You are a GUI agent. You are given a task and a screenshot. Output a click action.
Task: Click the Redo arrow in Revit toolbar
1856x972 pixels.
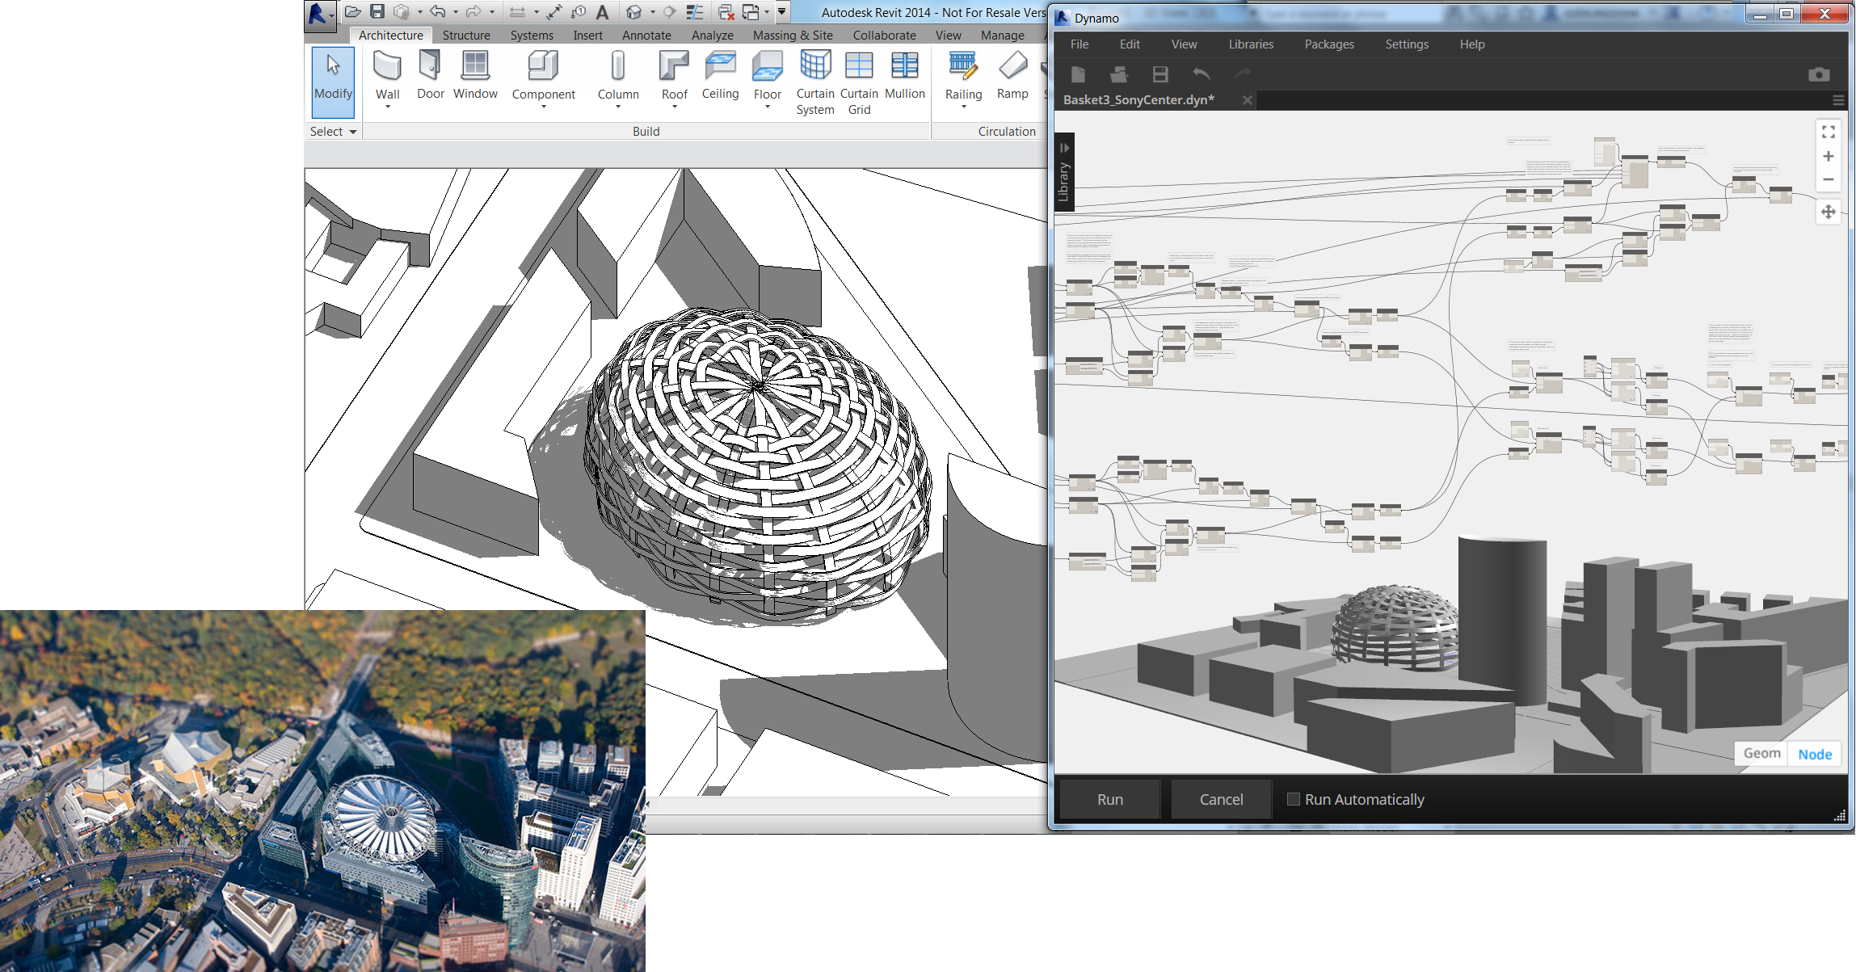[473, 11]
